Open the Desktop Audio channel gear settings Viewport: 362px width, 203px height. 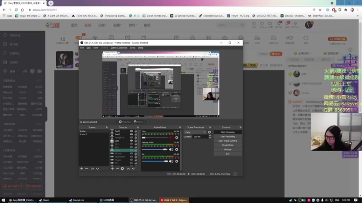pos(176,150)
